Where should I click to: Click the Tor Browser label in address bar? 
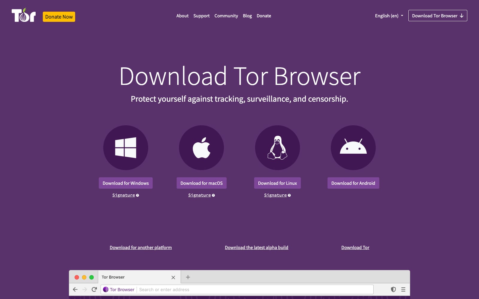(122, 289)
